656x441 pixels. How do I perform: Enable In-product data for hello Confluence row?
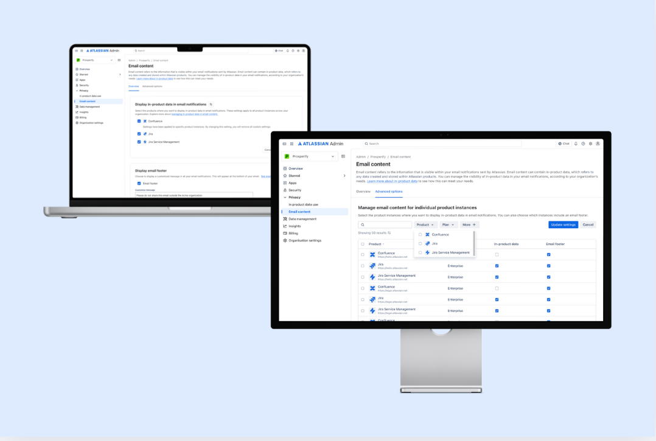point(497,255)
